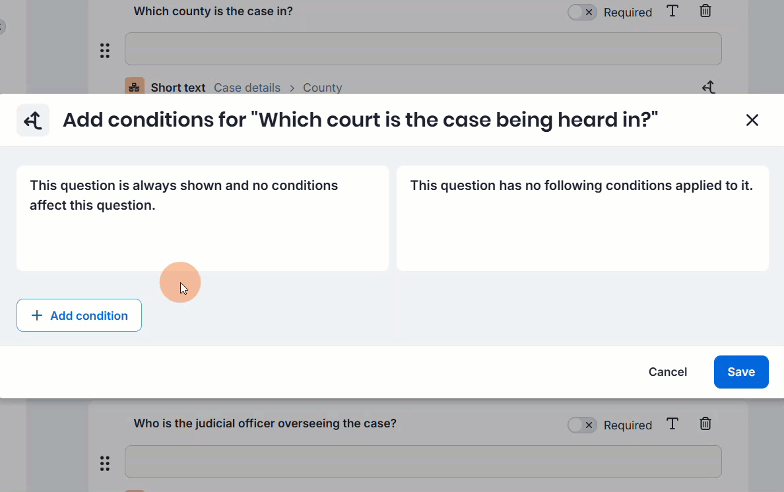The width and height of the screenshot is (784, 492).
Task: Grab the drag handle beside county question
Action: pos(105,51)
